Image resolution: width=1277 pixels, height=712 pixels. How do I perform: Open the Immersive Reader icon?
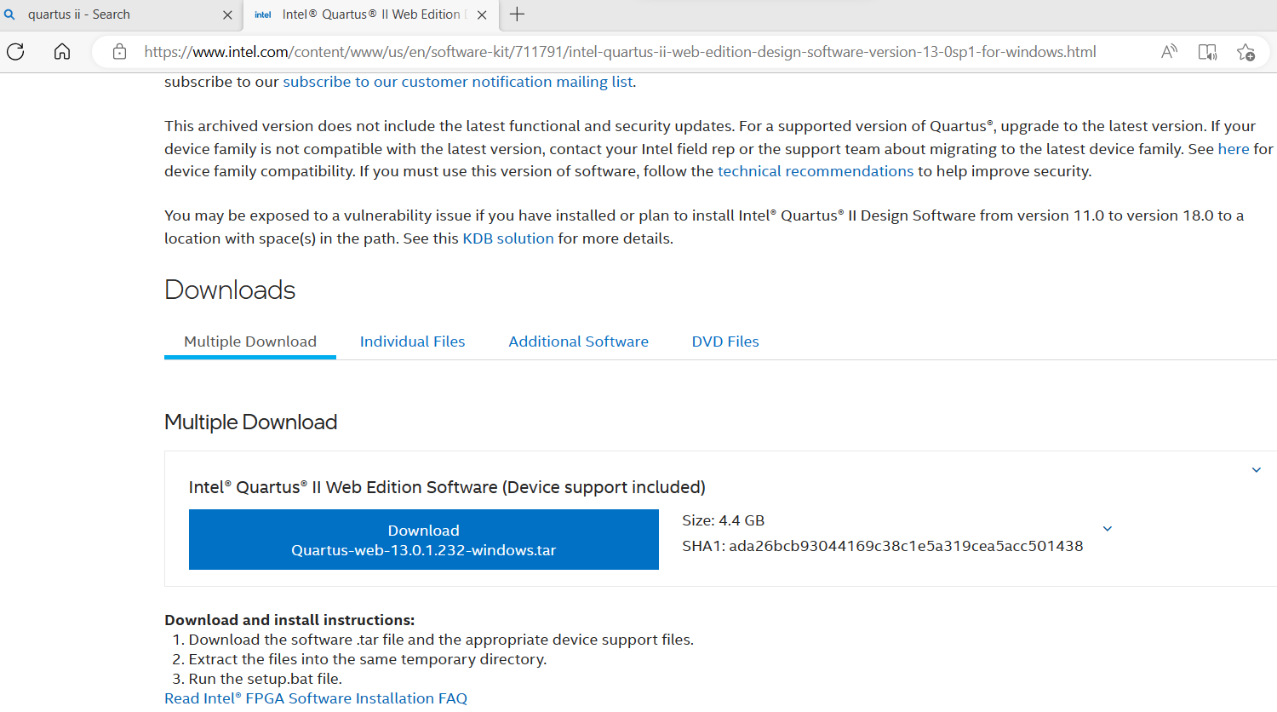[x=1207, y=52]
